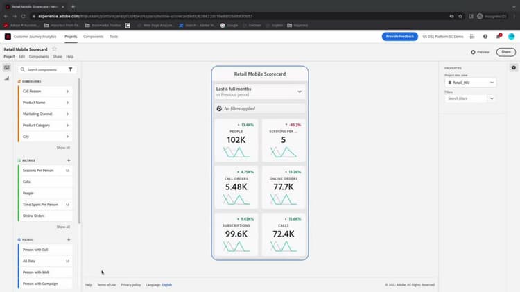
Task: Close the Retail Mobile Scorecard browser tab
Action: [62, 7]
